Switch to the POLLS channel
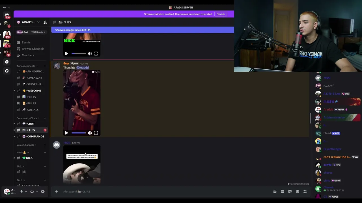 (32, 97)
